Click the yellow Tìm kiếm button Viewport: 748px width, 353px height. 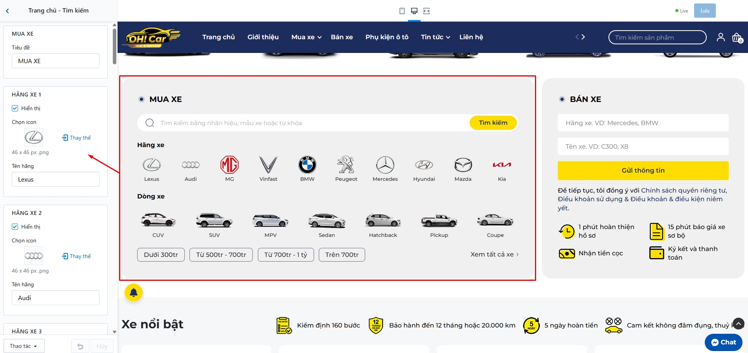coord(493,123)
